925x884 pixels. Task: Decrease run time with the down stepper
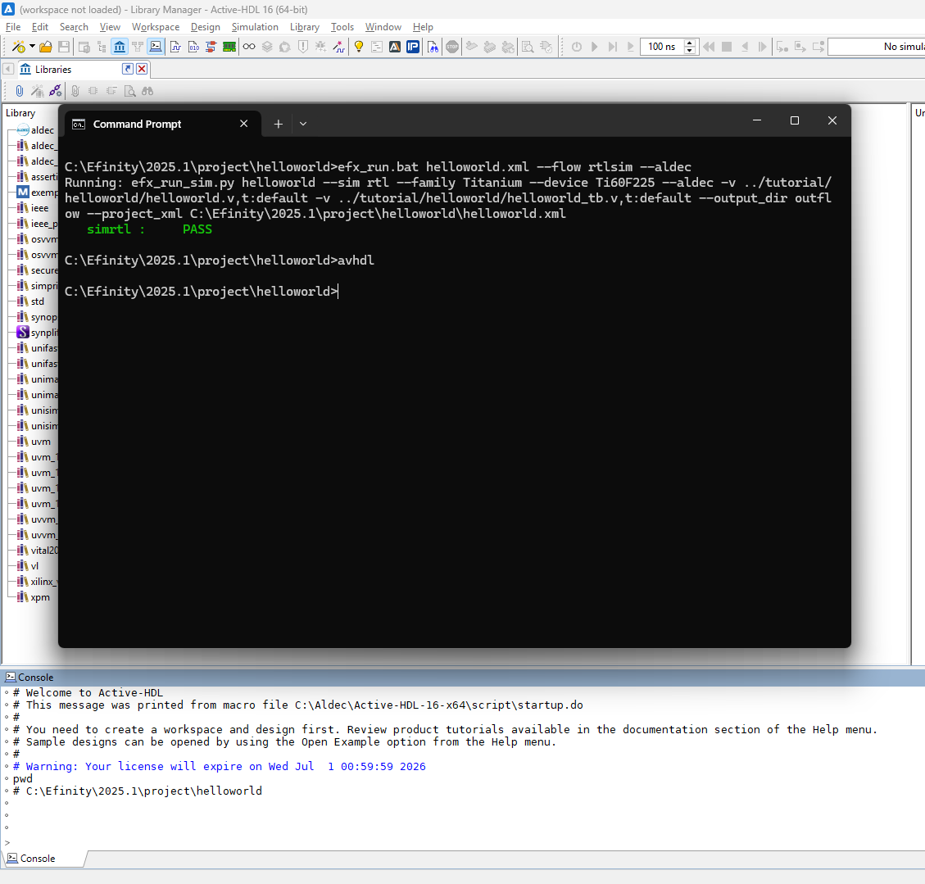(690, 51)
